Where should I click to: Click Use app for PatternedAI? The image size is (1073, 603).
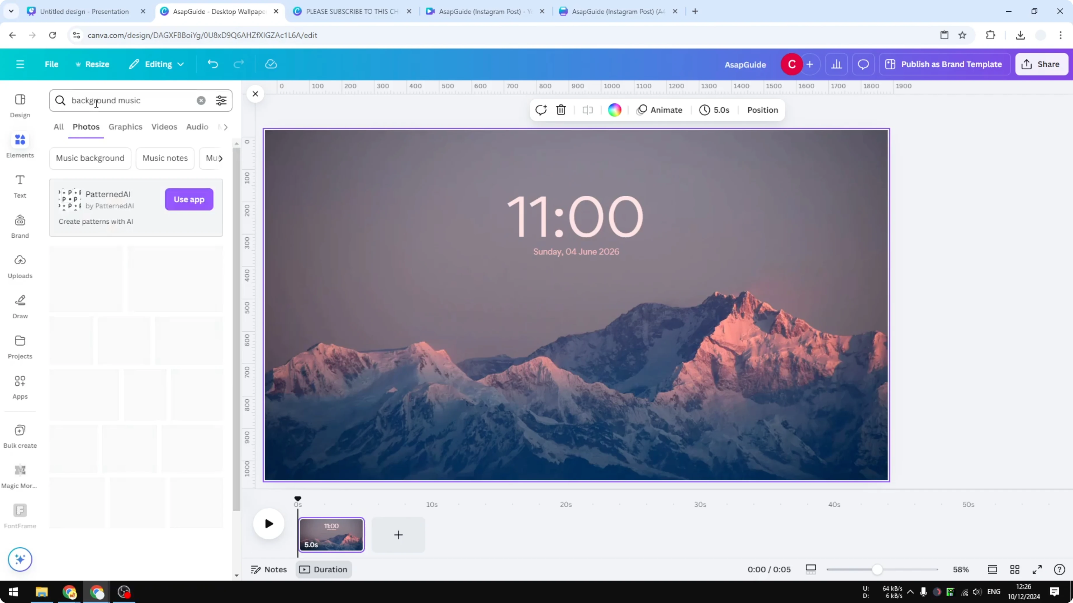pos(189,199)
